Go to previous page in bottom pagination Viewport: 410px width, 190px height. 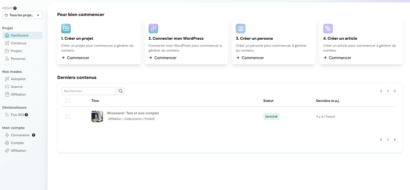381,140
